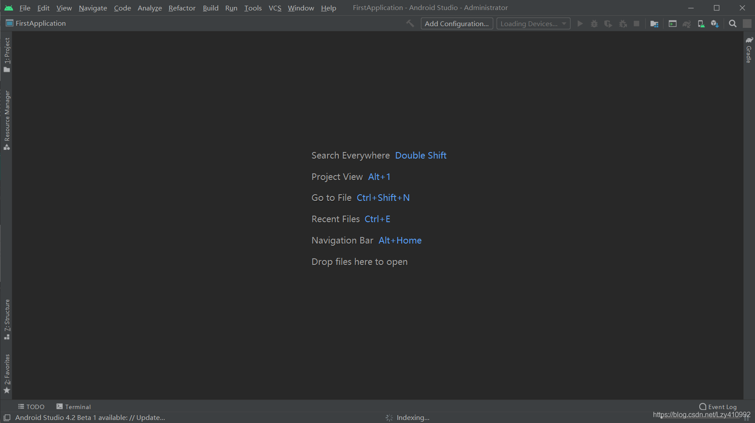
Task: Open the File menu
Action: click(x=25, y=8)
